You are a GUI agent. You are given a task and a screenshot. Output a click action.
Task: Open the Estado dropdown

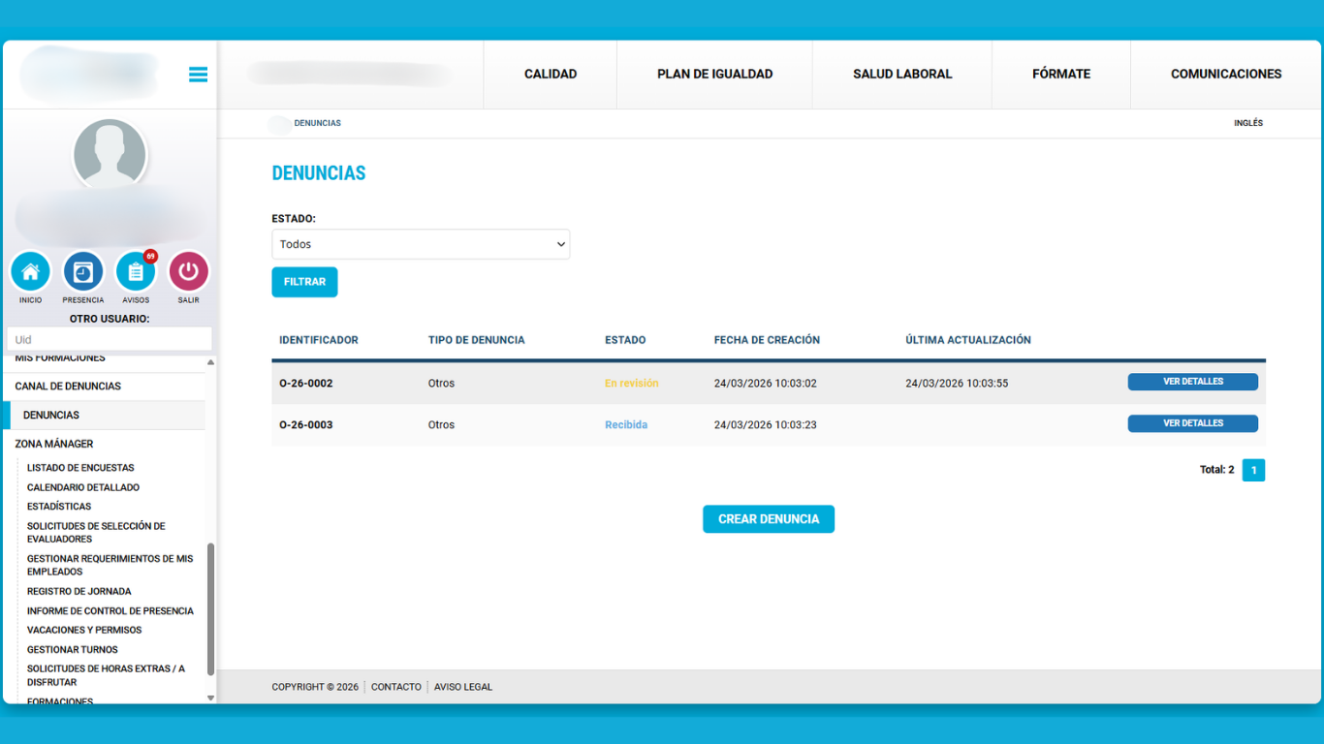tap(421, 244)
